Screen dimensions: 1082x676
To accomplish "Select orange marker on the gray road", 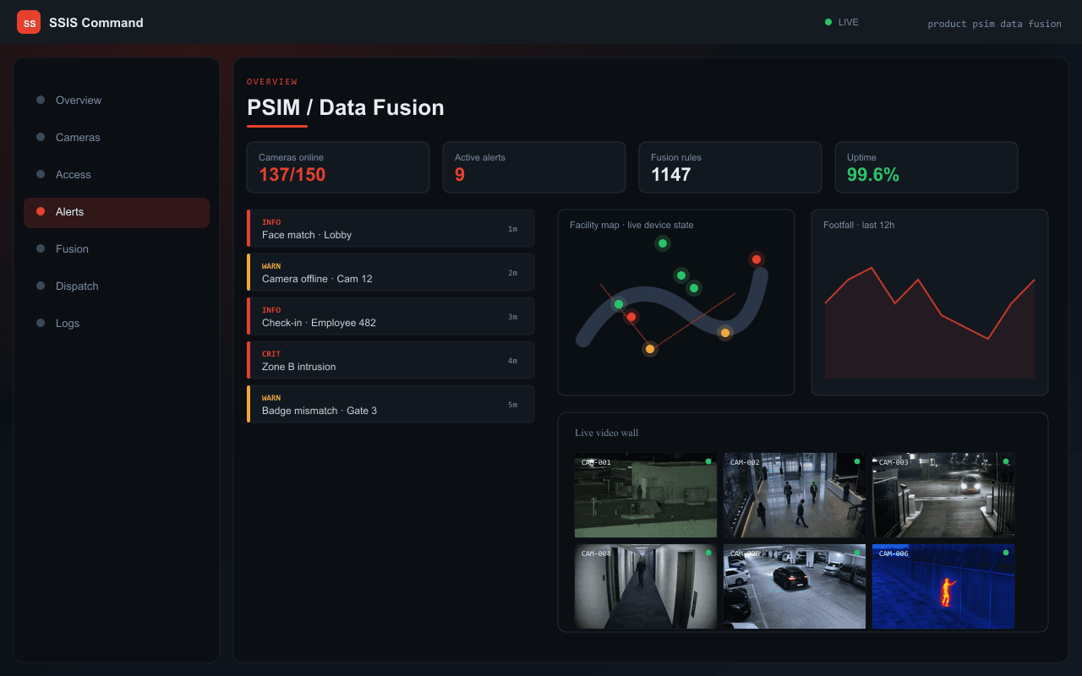I will click(x=725, y=333).
